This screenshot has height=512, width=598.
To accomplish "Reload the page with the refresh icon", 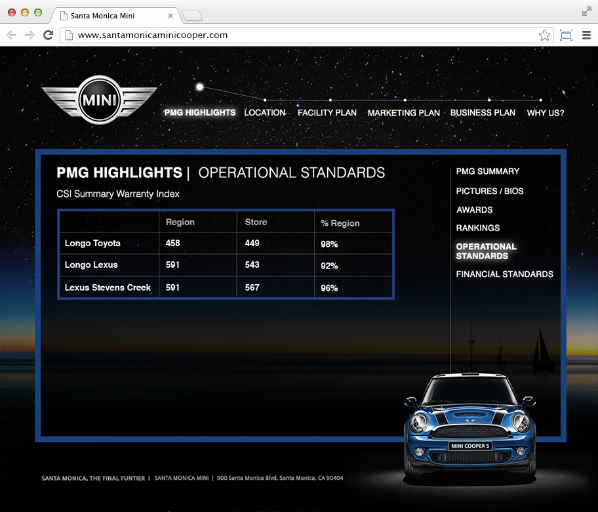I will 48,35.
